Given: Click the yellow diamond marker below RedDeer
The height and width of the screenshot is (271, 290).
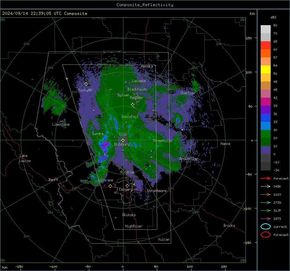Looking at the screenshot, I should pos(132,105).
